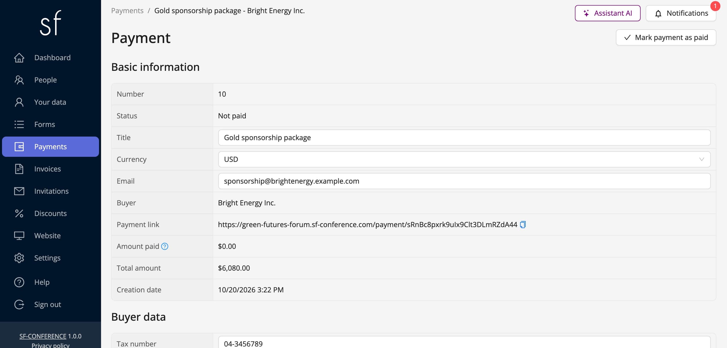Open the People section label
Image resolution: width=727 pixels, height=348 pixels.
[x=45, y=80]
